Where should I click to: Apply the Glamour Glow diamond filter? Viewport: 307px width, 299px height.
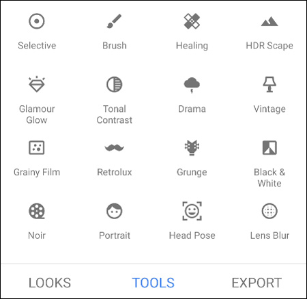pyautogui.click(x=37, y=84)
